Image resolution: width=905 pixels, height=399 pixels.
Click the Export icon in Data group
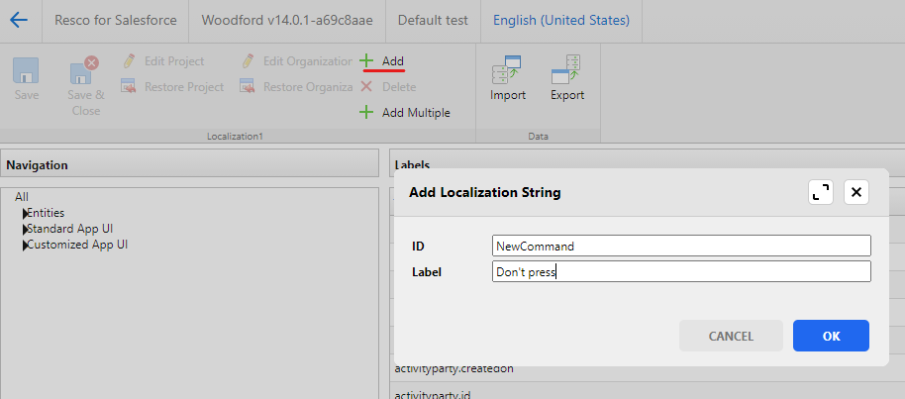click(567, 69)
